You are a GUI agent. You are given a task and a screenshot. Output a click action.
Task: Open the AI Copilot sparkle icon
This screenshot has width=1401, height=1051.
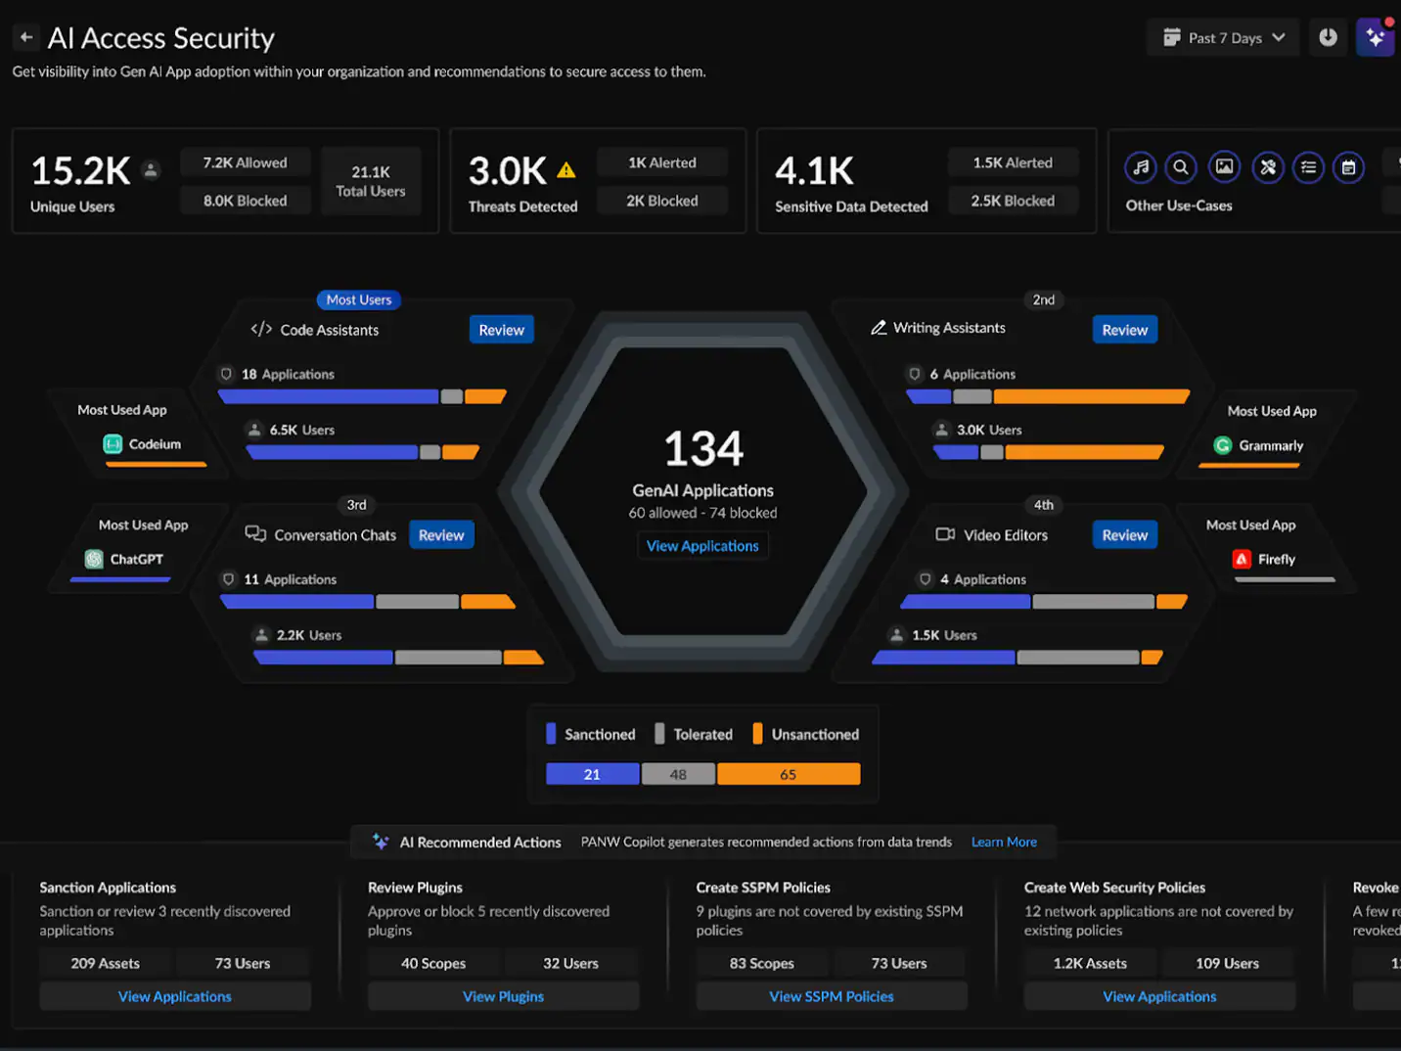click(x=1375, y=38)
